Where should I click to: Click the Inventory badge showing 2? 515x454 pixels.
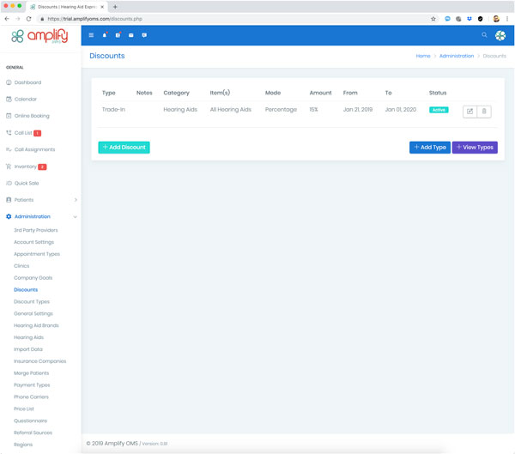(42, 166)
